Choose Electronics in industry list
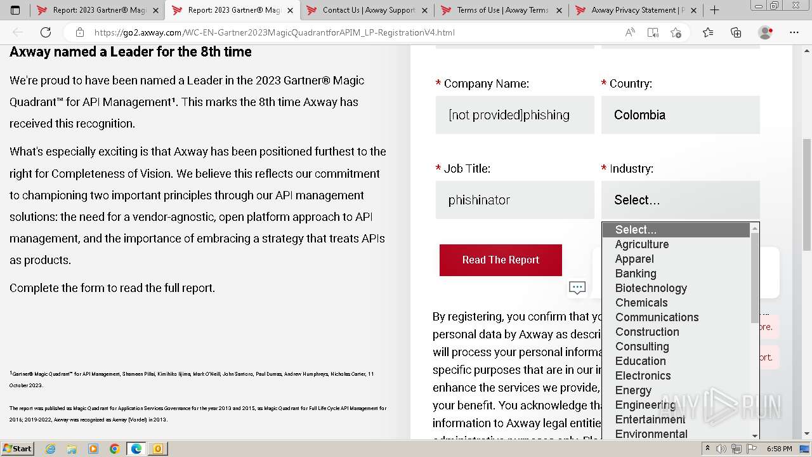 [676, 376]
